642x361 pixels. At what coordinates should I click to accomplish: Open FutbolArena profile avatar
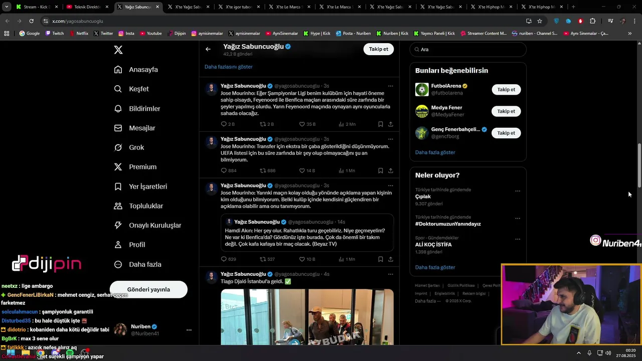(422, 89)
